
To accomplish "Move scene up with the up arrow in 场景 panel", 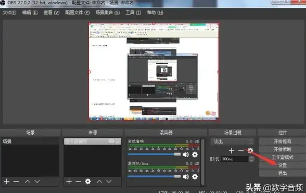I will [x=28, y=182].
